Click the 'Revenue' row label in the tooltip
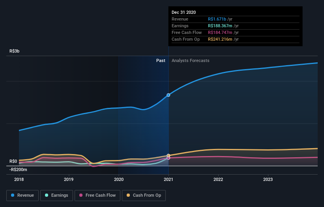Viewport: 324px width, 207px height. click(x=180, y=19)
